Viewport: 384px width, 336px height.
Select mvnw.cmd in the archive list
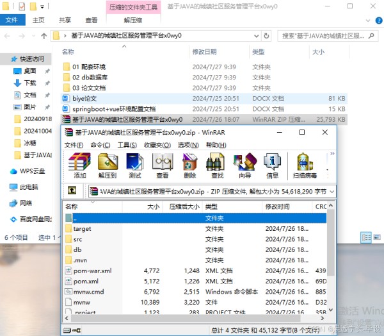pyautogui.click(x=195, y=292)
